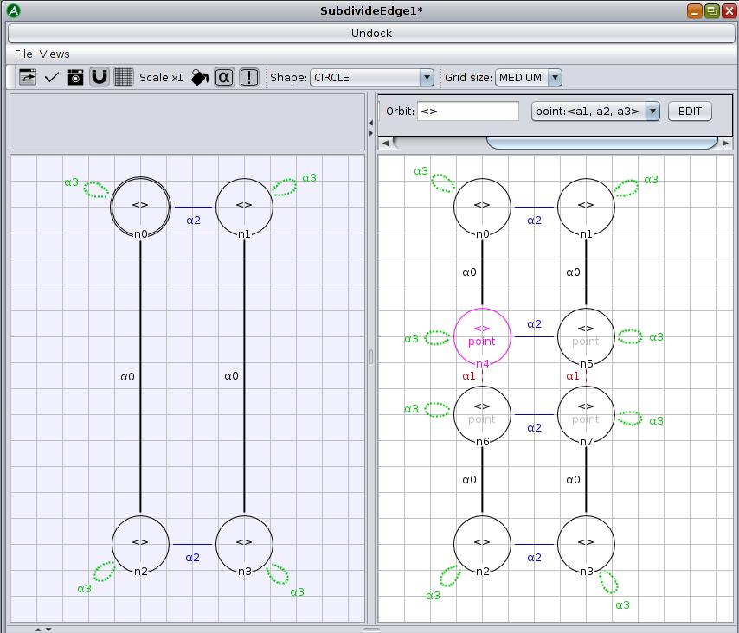Click the paint bucket fill icon
739x633 pixels.
(x=199, y=77)
